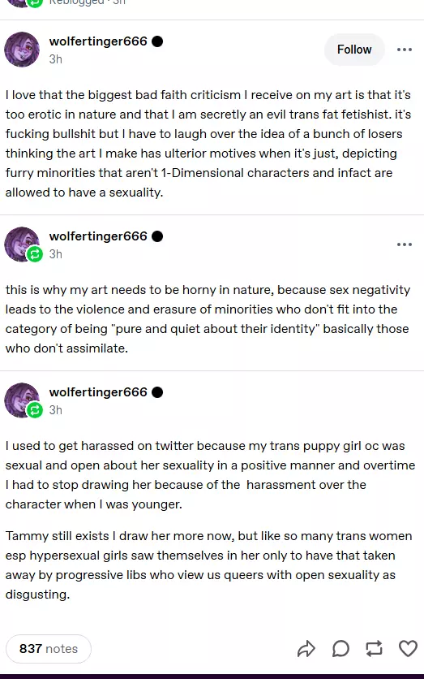This screenshot has width=424, height=679.
Task: Click the avatar on the third reblogged post
Action: [21, 400]
